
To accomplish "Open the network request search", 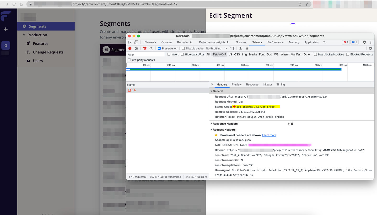I will click(150, 48).
